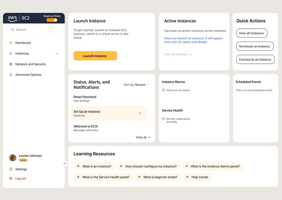Click View all Instances quick action

pyautogui.click(x=252, y=33)
